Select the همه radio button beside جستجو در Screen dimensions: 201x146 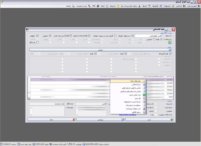tap(161, 39)
